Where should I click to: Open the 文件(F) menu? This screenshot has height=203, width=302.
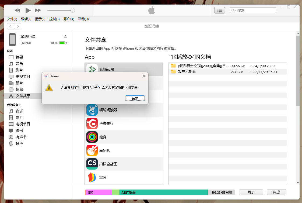[12, 19]
